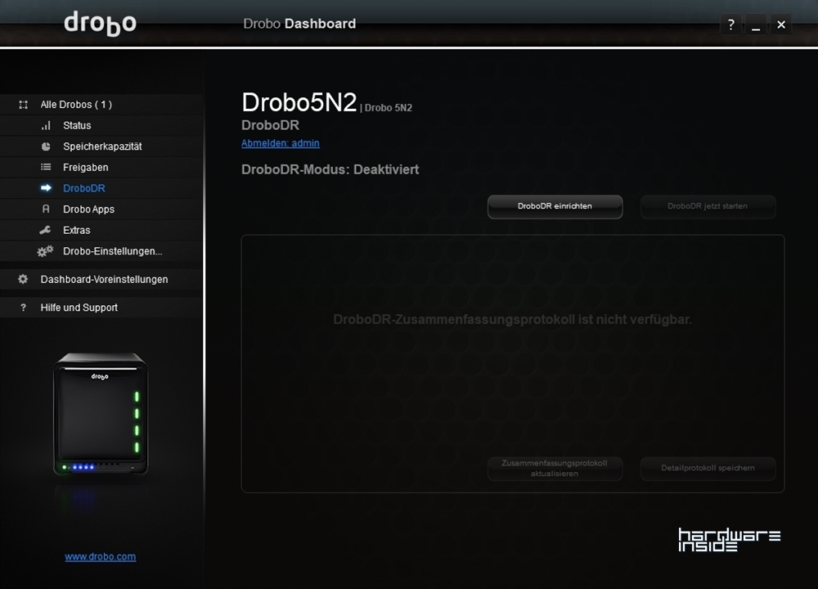Click DroboDR einrichten button
Viewport: 818px width, 589px height.
555,207
